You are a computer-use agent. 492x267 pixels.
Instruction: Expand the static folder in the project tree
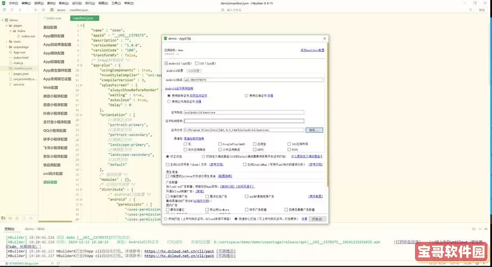pyautogui.click(x=6, y=42)
